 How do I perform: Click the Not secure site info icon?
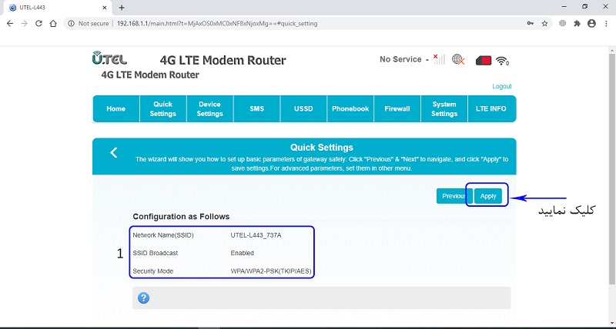click(71, 24)
